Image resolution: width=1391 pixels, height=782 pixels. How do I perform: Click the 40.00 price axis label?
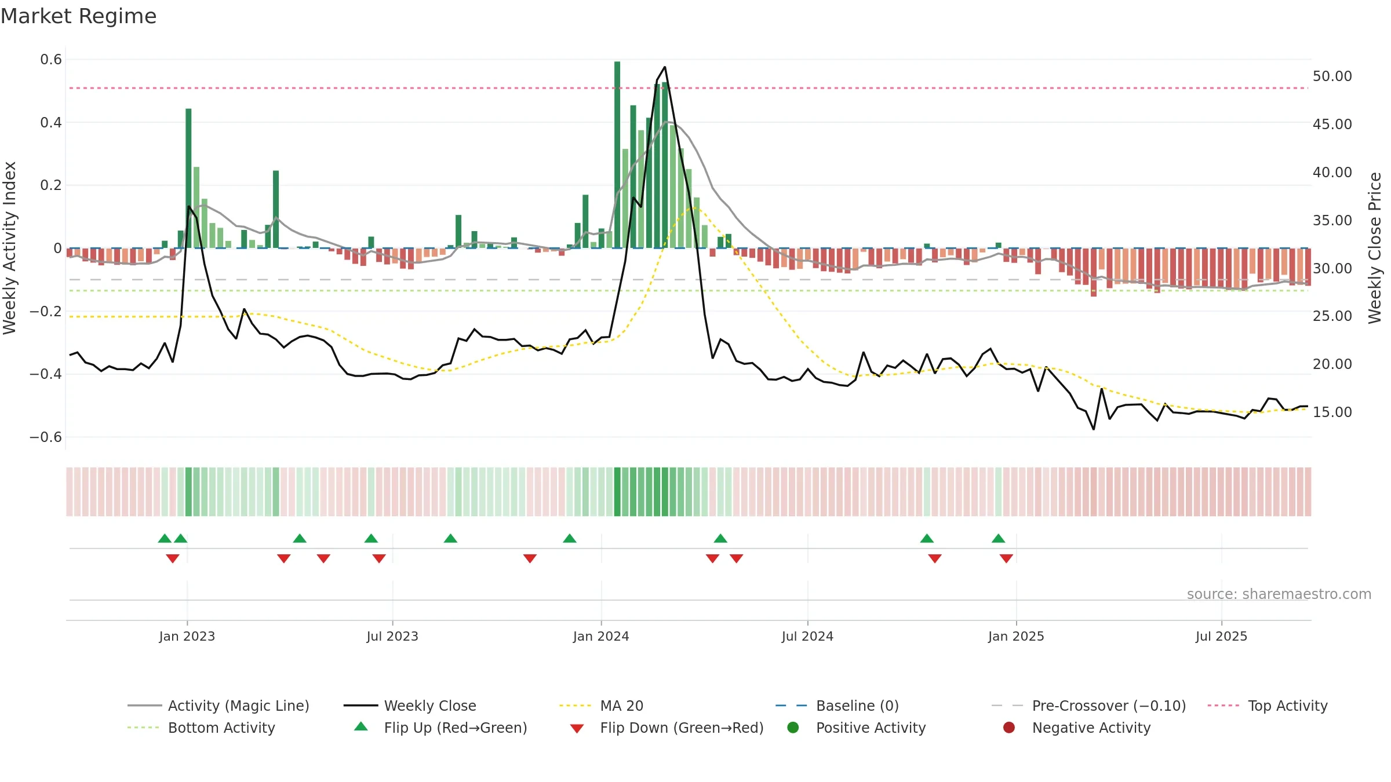[x=1332, y=173]
